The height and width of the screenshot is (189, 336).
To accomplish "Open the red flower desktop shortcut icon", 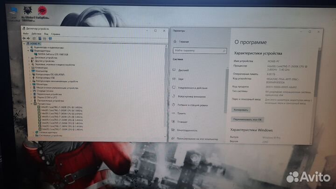I will pos(42,10).
